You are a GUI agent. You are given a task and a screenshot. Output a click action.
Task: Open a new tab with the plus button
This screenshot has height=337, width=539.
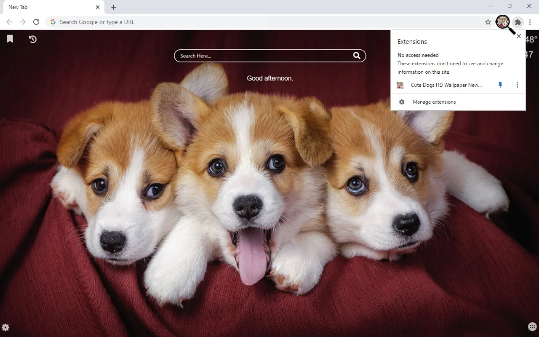[x=113, y=7]
